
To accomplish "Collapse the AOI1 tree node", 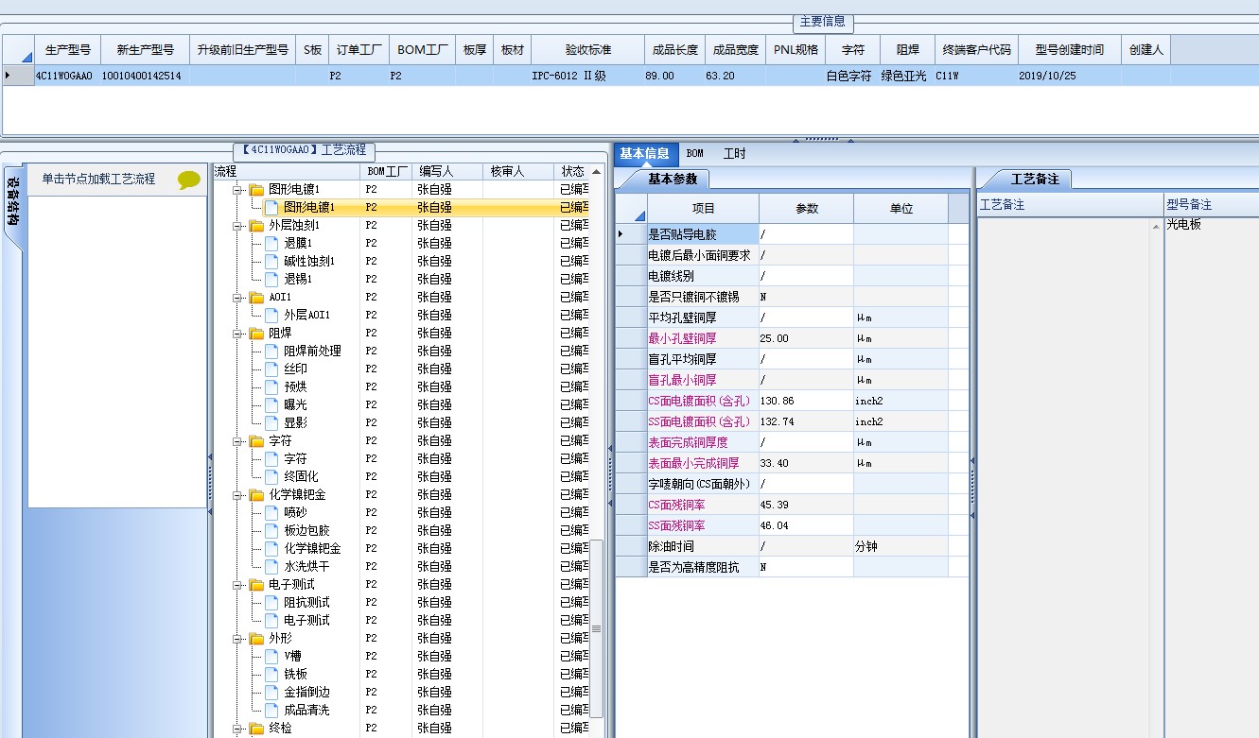I will click(237, 298).
